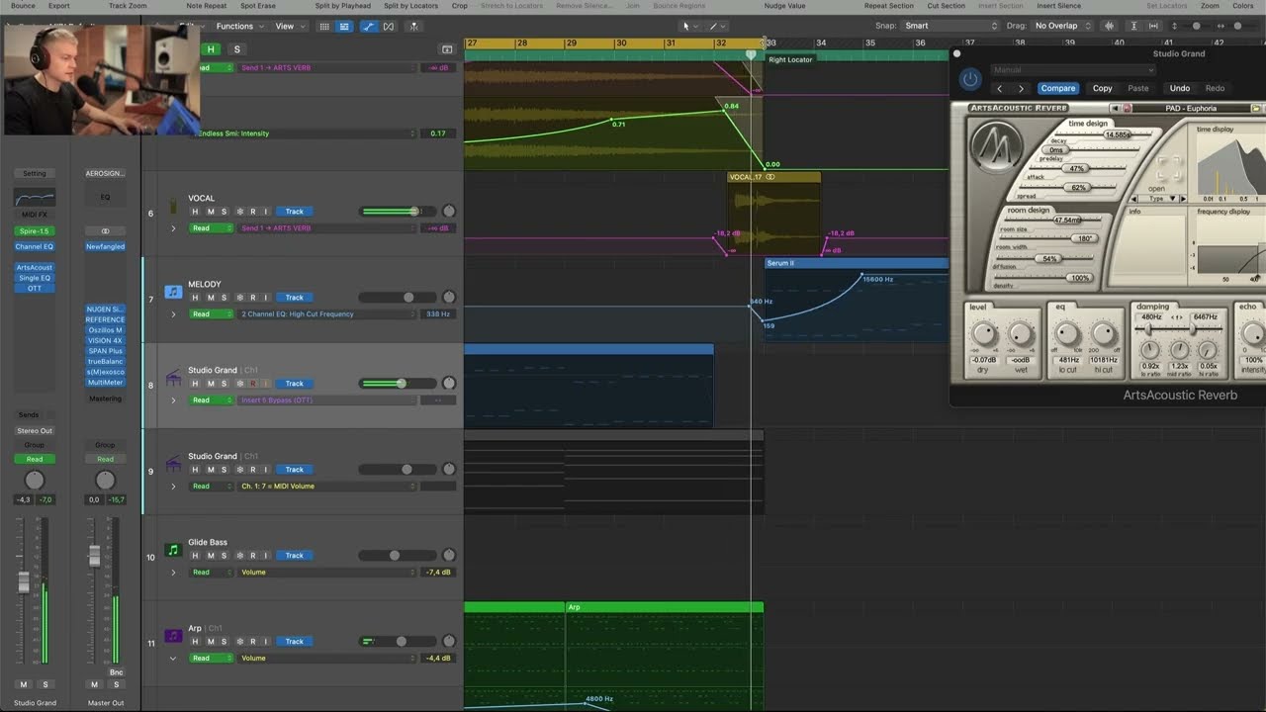Open the Functions menu

(x=238, y=26)
